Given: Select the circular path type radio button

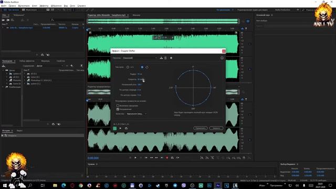Looking at the screenshot, I should (x=142, y=67).
